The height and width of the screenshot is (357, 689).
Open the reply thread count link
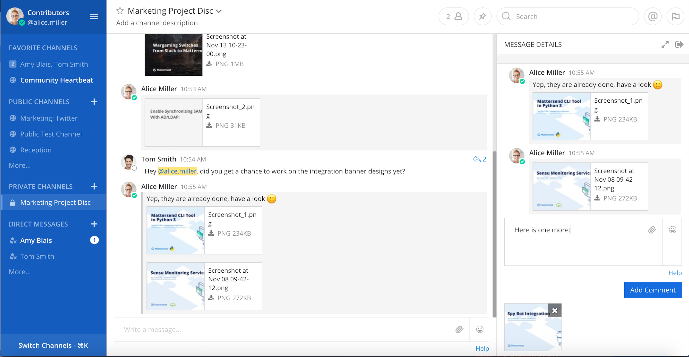(x=479, y=159)
